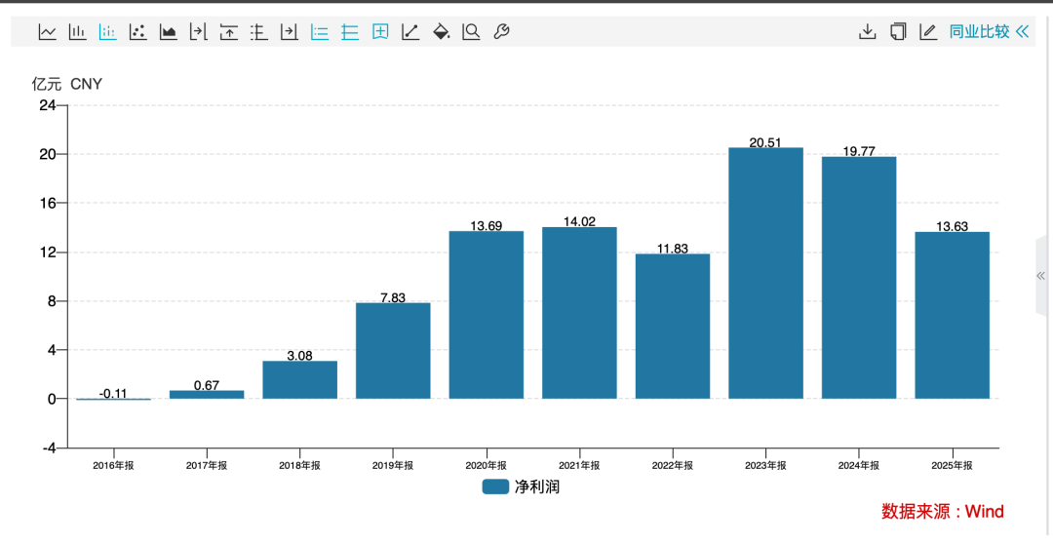The width and height of the screenshot is (1053, 545).
Task: Click the dashed vertical axis layout icon
Action: coord(258,31)
